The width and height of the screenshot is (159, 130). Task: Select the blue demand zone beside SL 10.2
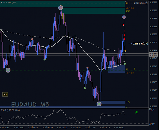117,69
